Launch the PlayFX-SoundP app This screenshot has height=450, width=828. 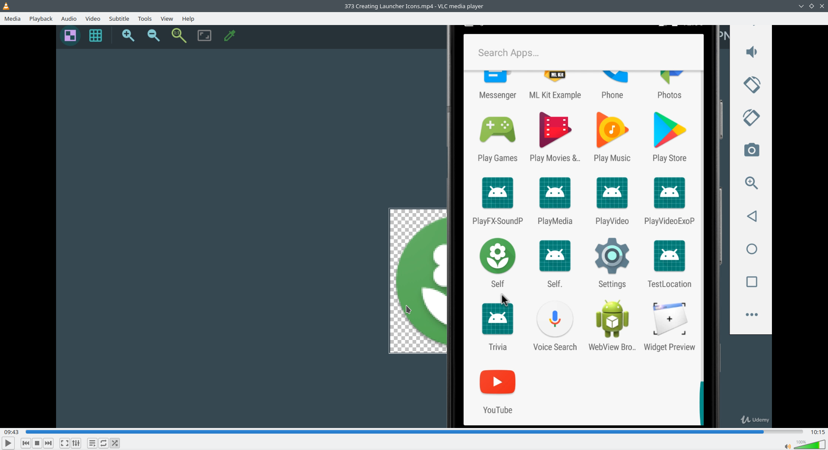(498, 201)
